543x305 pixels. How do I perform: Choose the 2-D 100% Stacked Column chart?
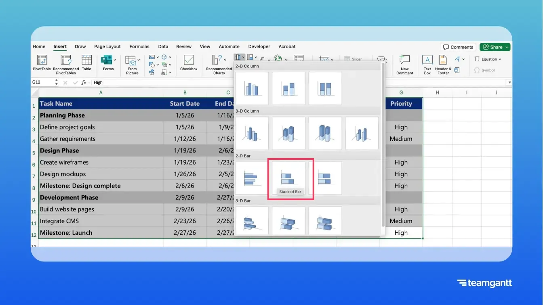point(325,88)
